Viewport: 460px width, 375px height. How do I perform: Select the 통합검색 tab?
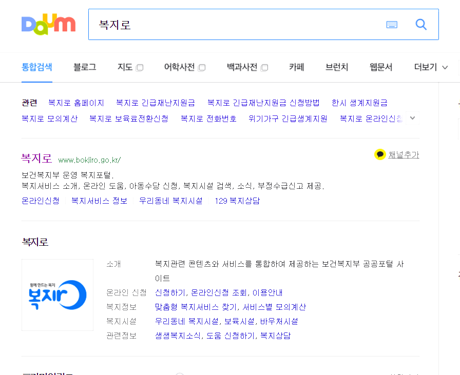coord(37,67)
